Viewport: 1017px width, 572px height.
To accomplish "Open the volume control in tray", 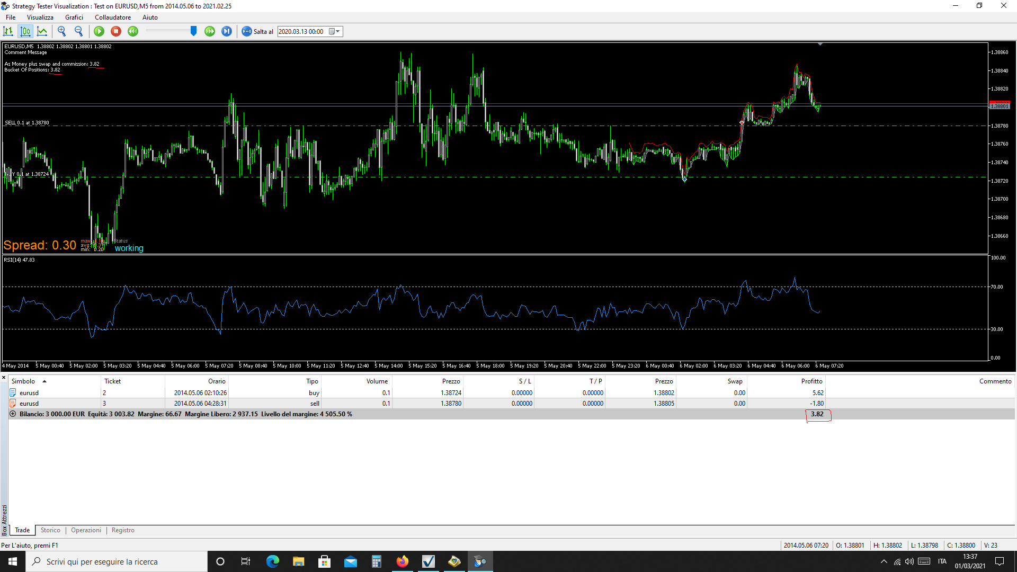I will (x=909, y=561).
